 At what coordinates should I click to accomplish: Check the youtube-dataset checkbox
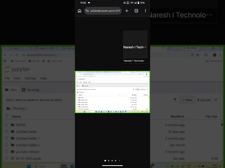tap(6, 152)
